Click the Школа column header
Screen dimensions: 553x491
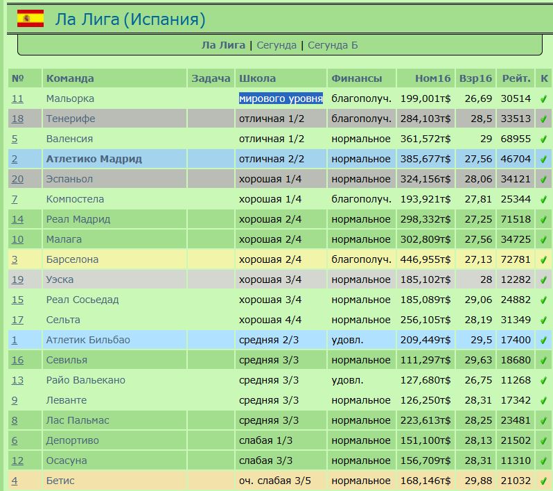pos(257,78)
